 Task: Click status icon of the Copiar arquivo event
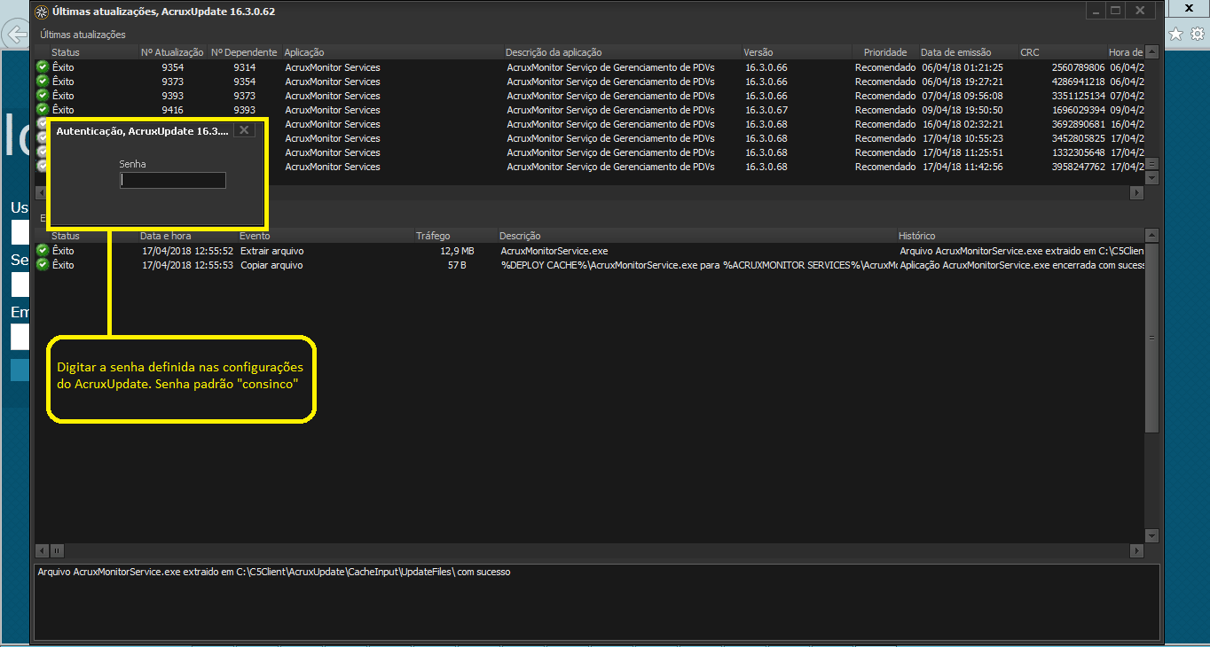(x=42, y=265)
